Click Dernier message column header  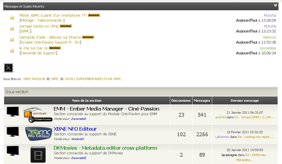(x=245, y=101)
